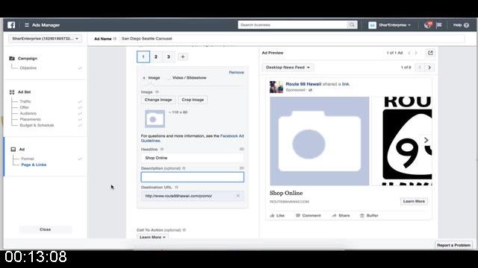The height and width of the screenshot is (268, 478).
Task: Select the Image radio option
Action: [144, 77]
